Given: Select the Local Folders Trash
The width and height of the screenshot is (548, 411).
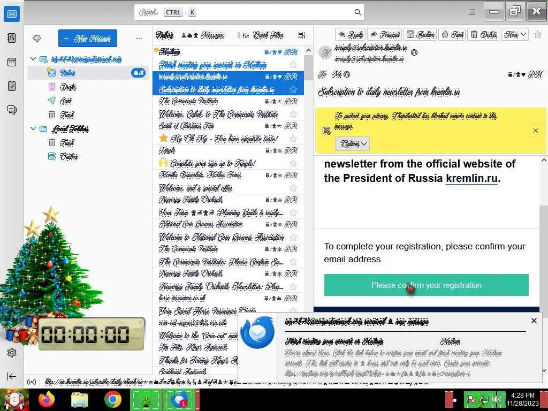Looking at the screenshot, I should [x=88, y=142].
